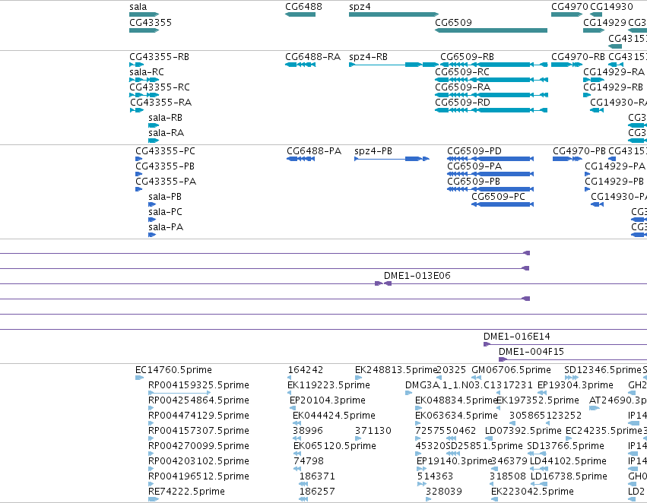
Task: Click EST EP20104.3prime
Action: point(293,408)
